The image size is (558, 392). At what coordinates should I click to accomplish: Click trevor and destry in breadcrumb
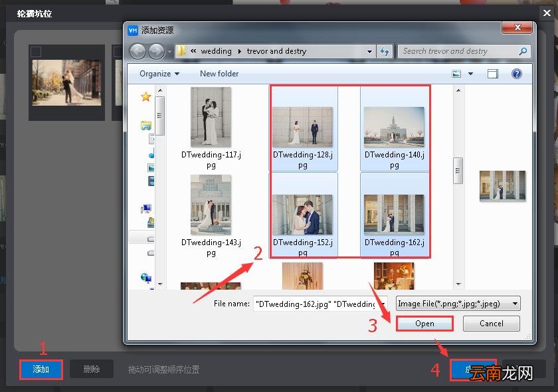276,51
